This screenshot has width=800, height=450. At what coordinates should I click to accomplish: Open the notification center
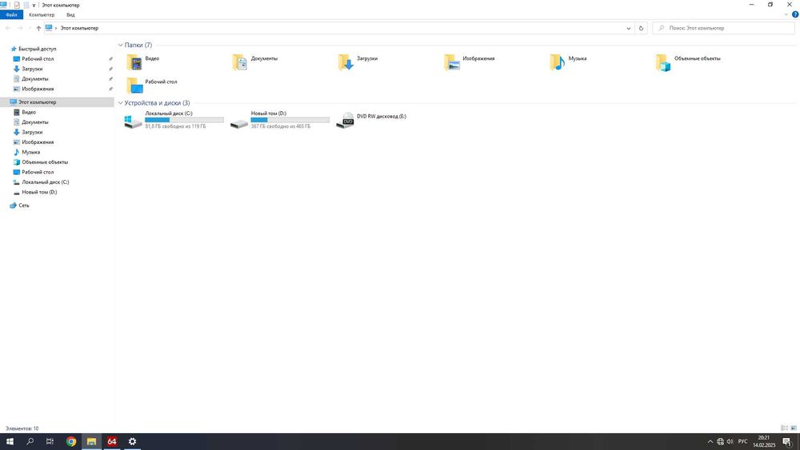[787, 441]
